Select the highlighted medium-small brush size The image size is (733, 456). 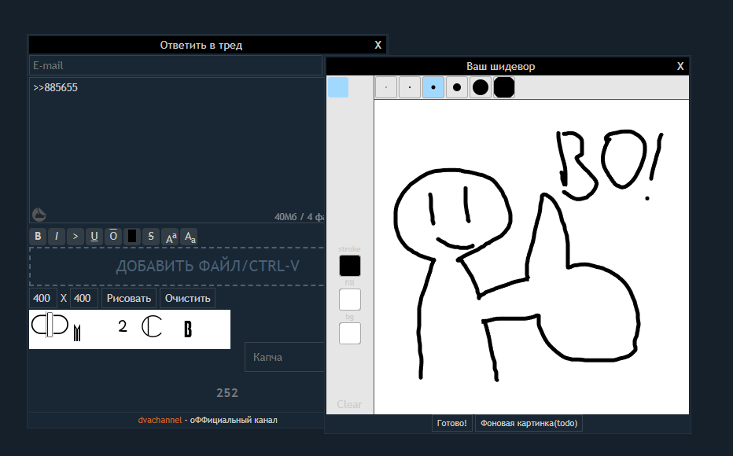pyautogui.click(x=433, y=87)
